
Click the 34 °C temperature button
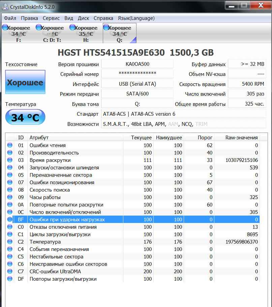pos(25,117)
